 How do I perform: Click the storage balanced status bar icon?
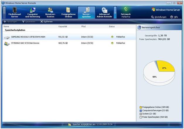pos(69,125)
